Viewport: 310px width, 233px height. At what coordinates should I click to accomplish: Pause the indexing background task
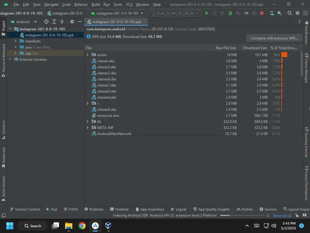(268, 215)
